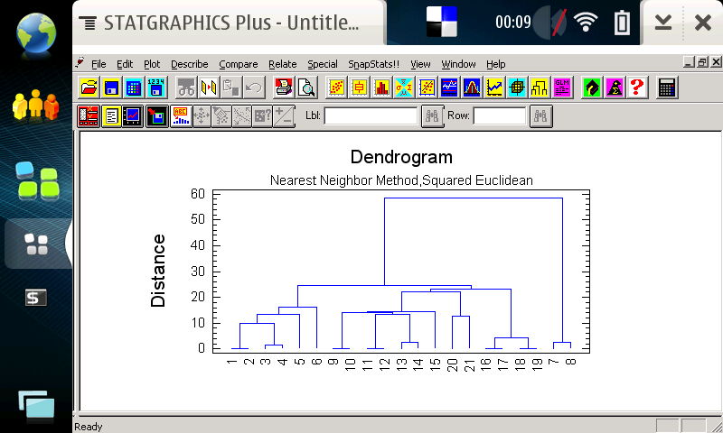
Task: Click the red question mark help icon
Action: [637, 88]
